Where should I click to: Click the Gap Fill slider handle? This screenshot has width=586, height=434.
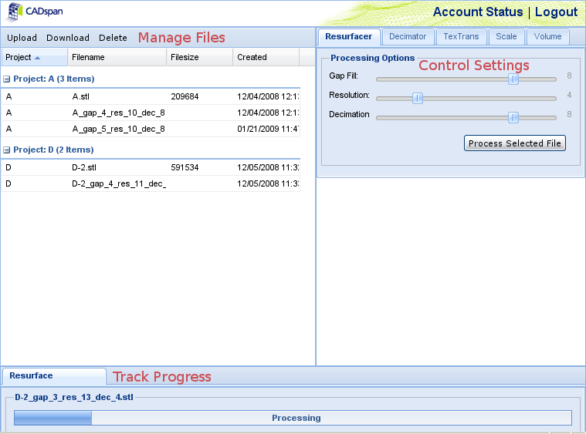pos(513,79)
